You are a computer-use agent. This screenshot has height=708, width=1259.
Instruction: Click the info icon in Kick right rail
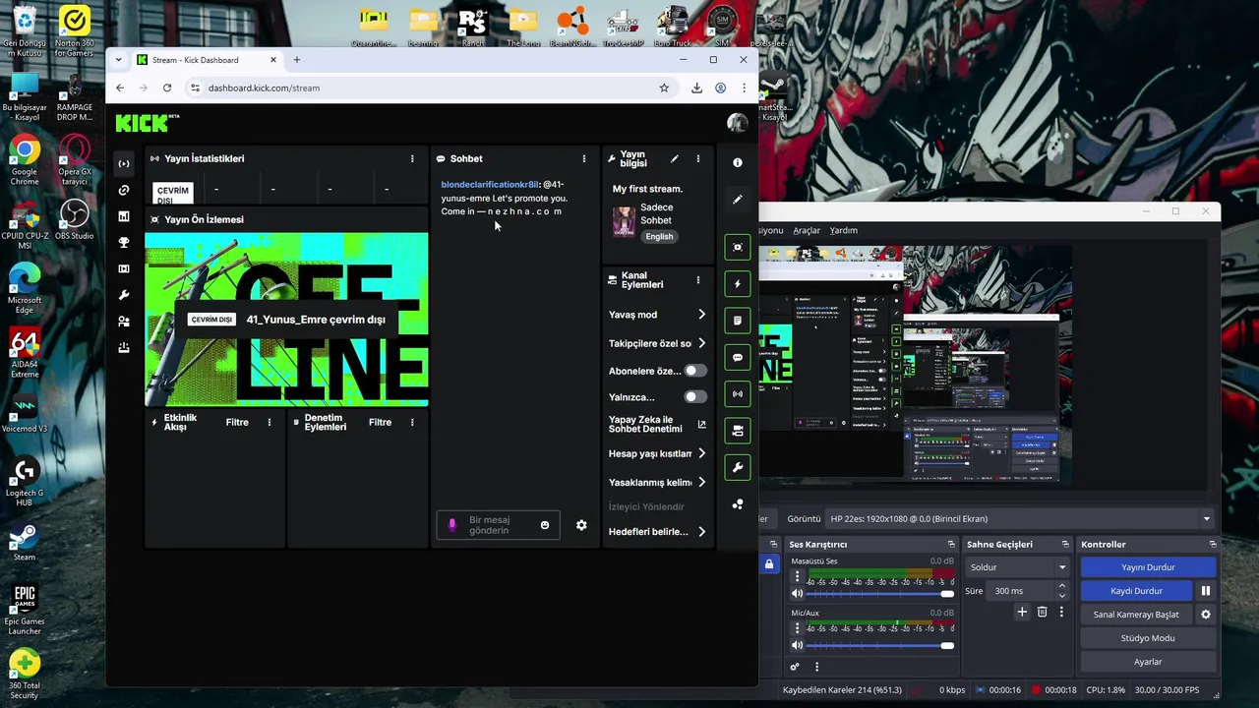pyautogui.click(x=738, y=162)
